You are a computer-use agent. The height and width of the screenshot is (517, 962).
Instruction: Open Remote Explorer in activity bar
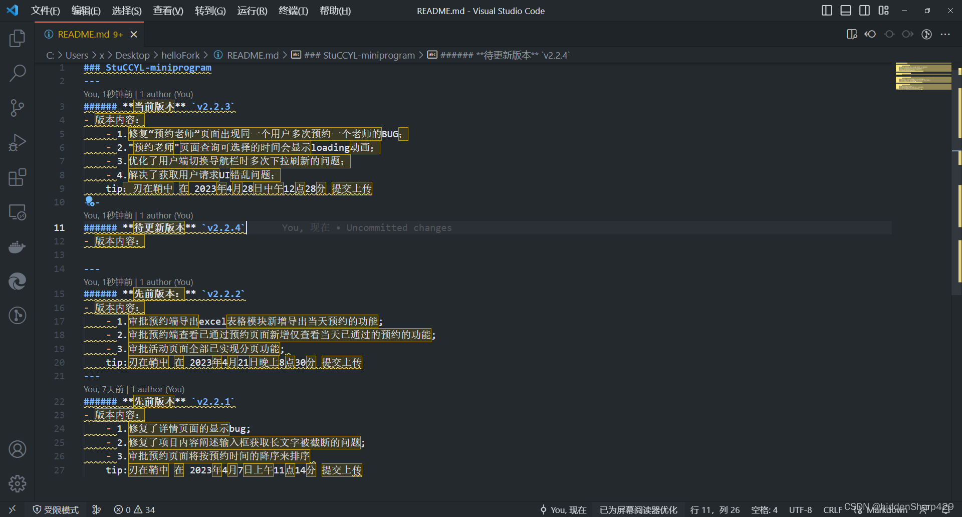17,212
